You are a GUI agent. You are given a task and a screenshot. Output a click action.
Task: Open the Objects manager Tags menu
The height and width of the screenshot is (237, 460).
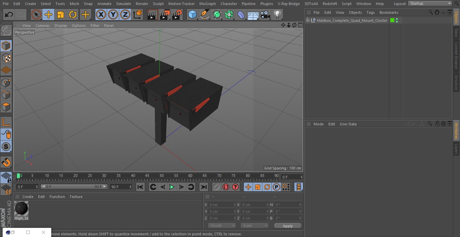pos(370,12)
